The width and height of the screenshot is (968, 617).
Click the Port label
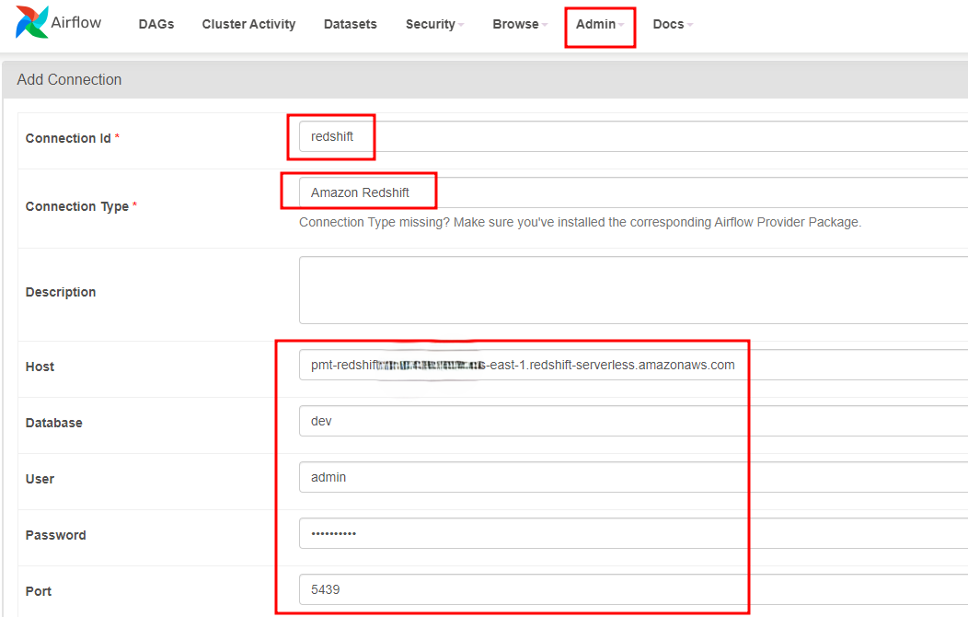click(x=39, y=592)
